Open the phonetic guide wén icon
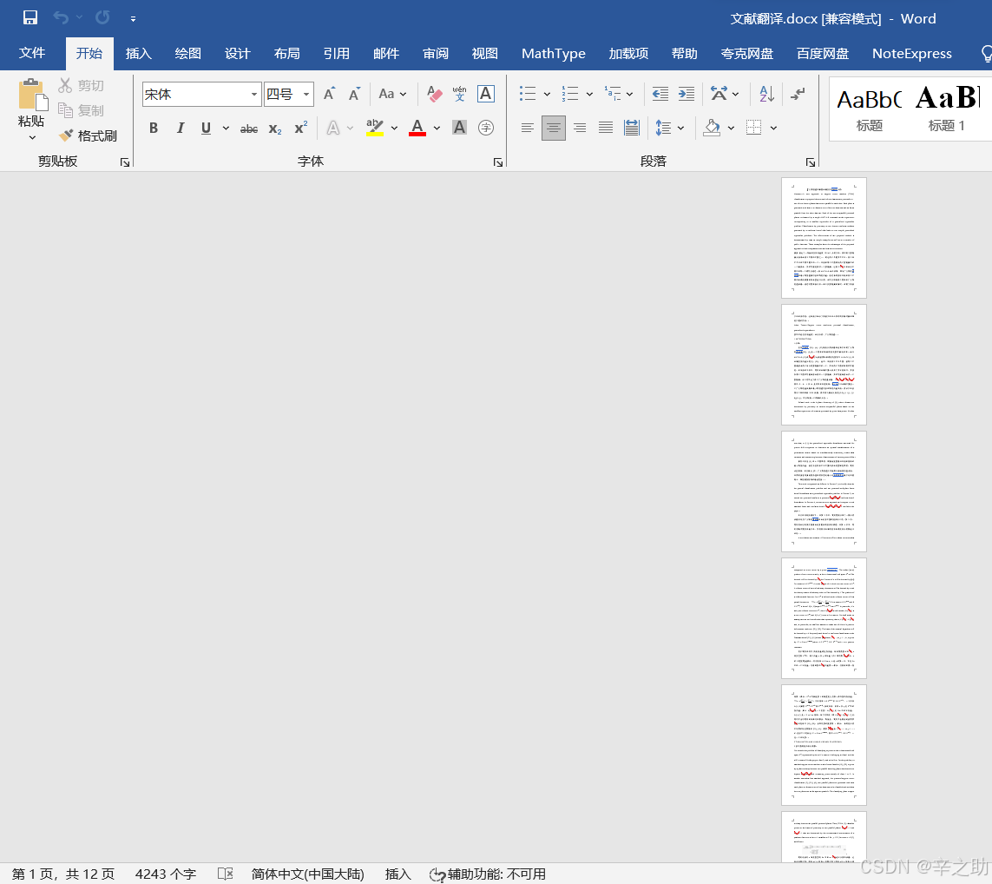The height and width of the screenshot is (884, 992). tap(460, 95)
